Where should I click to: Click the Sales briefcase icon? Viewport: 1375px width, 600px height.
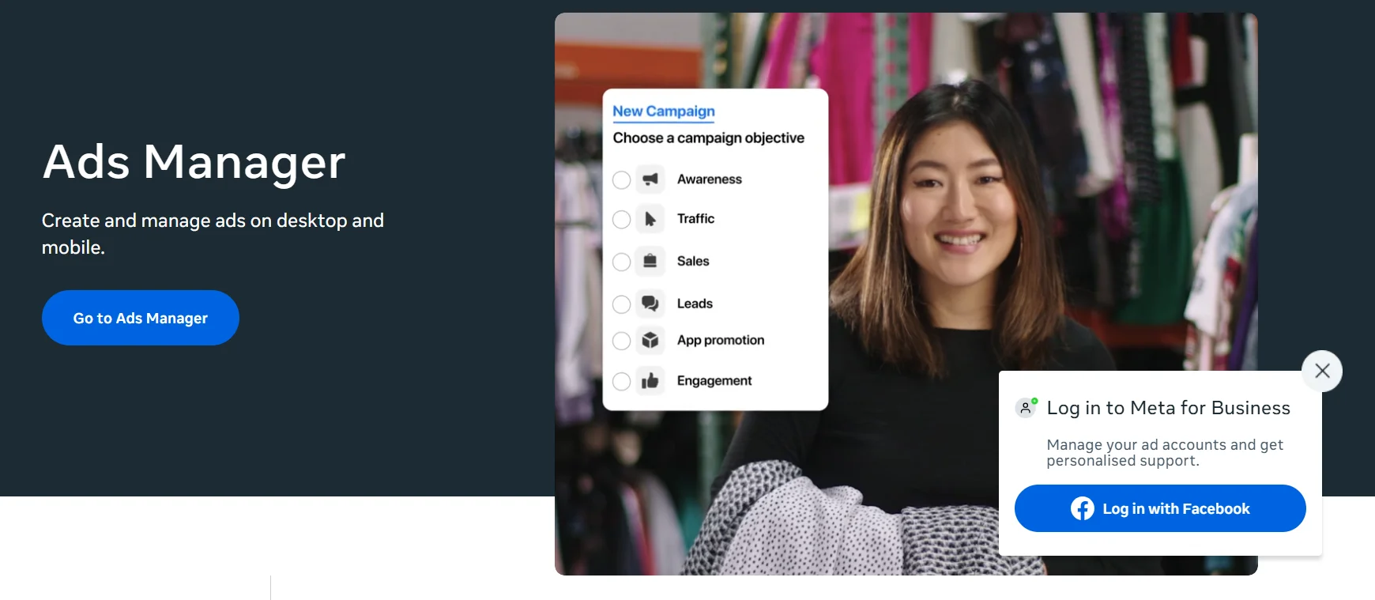(650, 261)
